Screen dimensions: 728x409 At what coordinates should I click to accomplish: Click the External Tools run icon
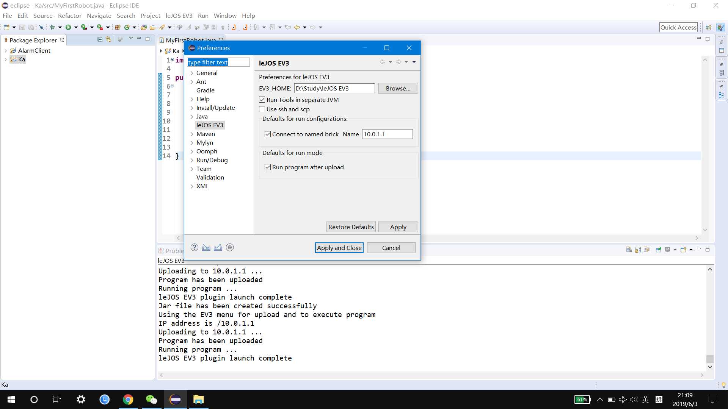[x=100, y=27]
